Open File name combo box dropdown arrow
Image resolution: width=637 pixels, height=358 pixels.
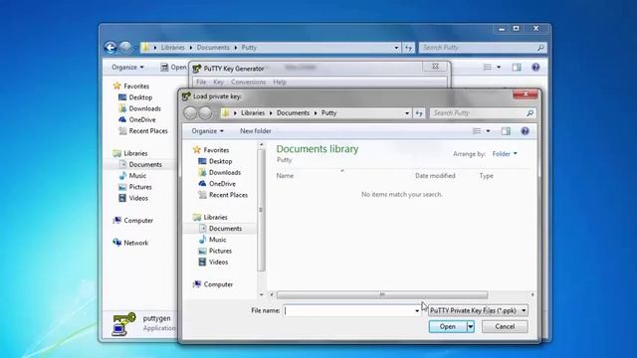(x=417, y=310)
